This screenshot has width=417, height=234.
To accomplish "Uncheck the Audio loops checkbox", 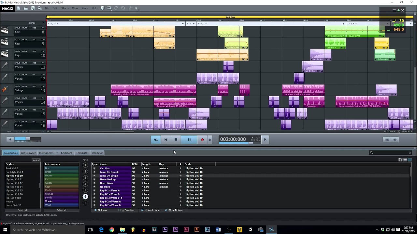I will [x=142, y=210].
